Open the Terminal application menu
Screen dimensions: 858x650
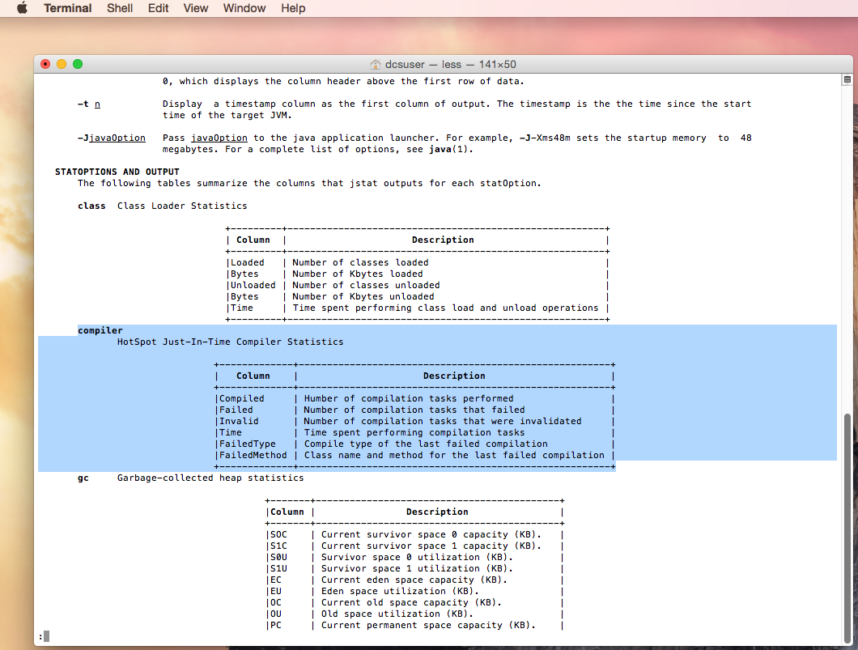[x=68, y=8]
